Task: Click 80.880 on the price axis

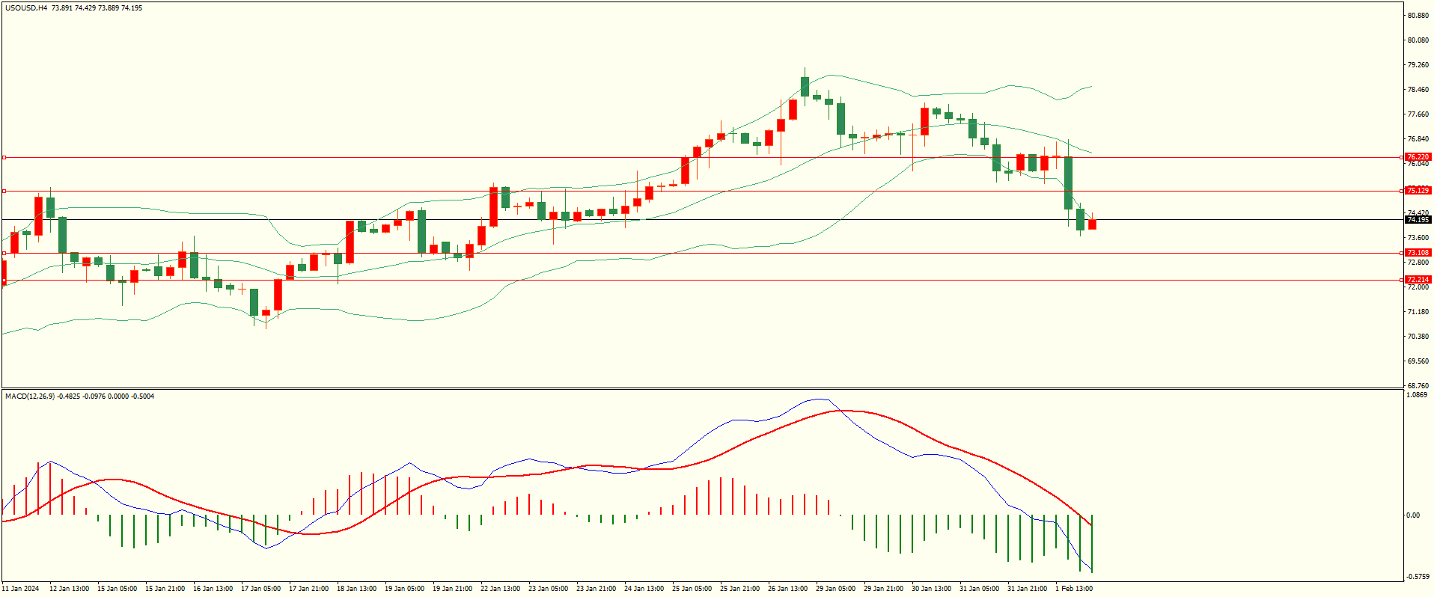Action: coord(1419,15)
